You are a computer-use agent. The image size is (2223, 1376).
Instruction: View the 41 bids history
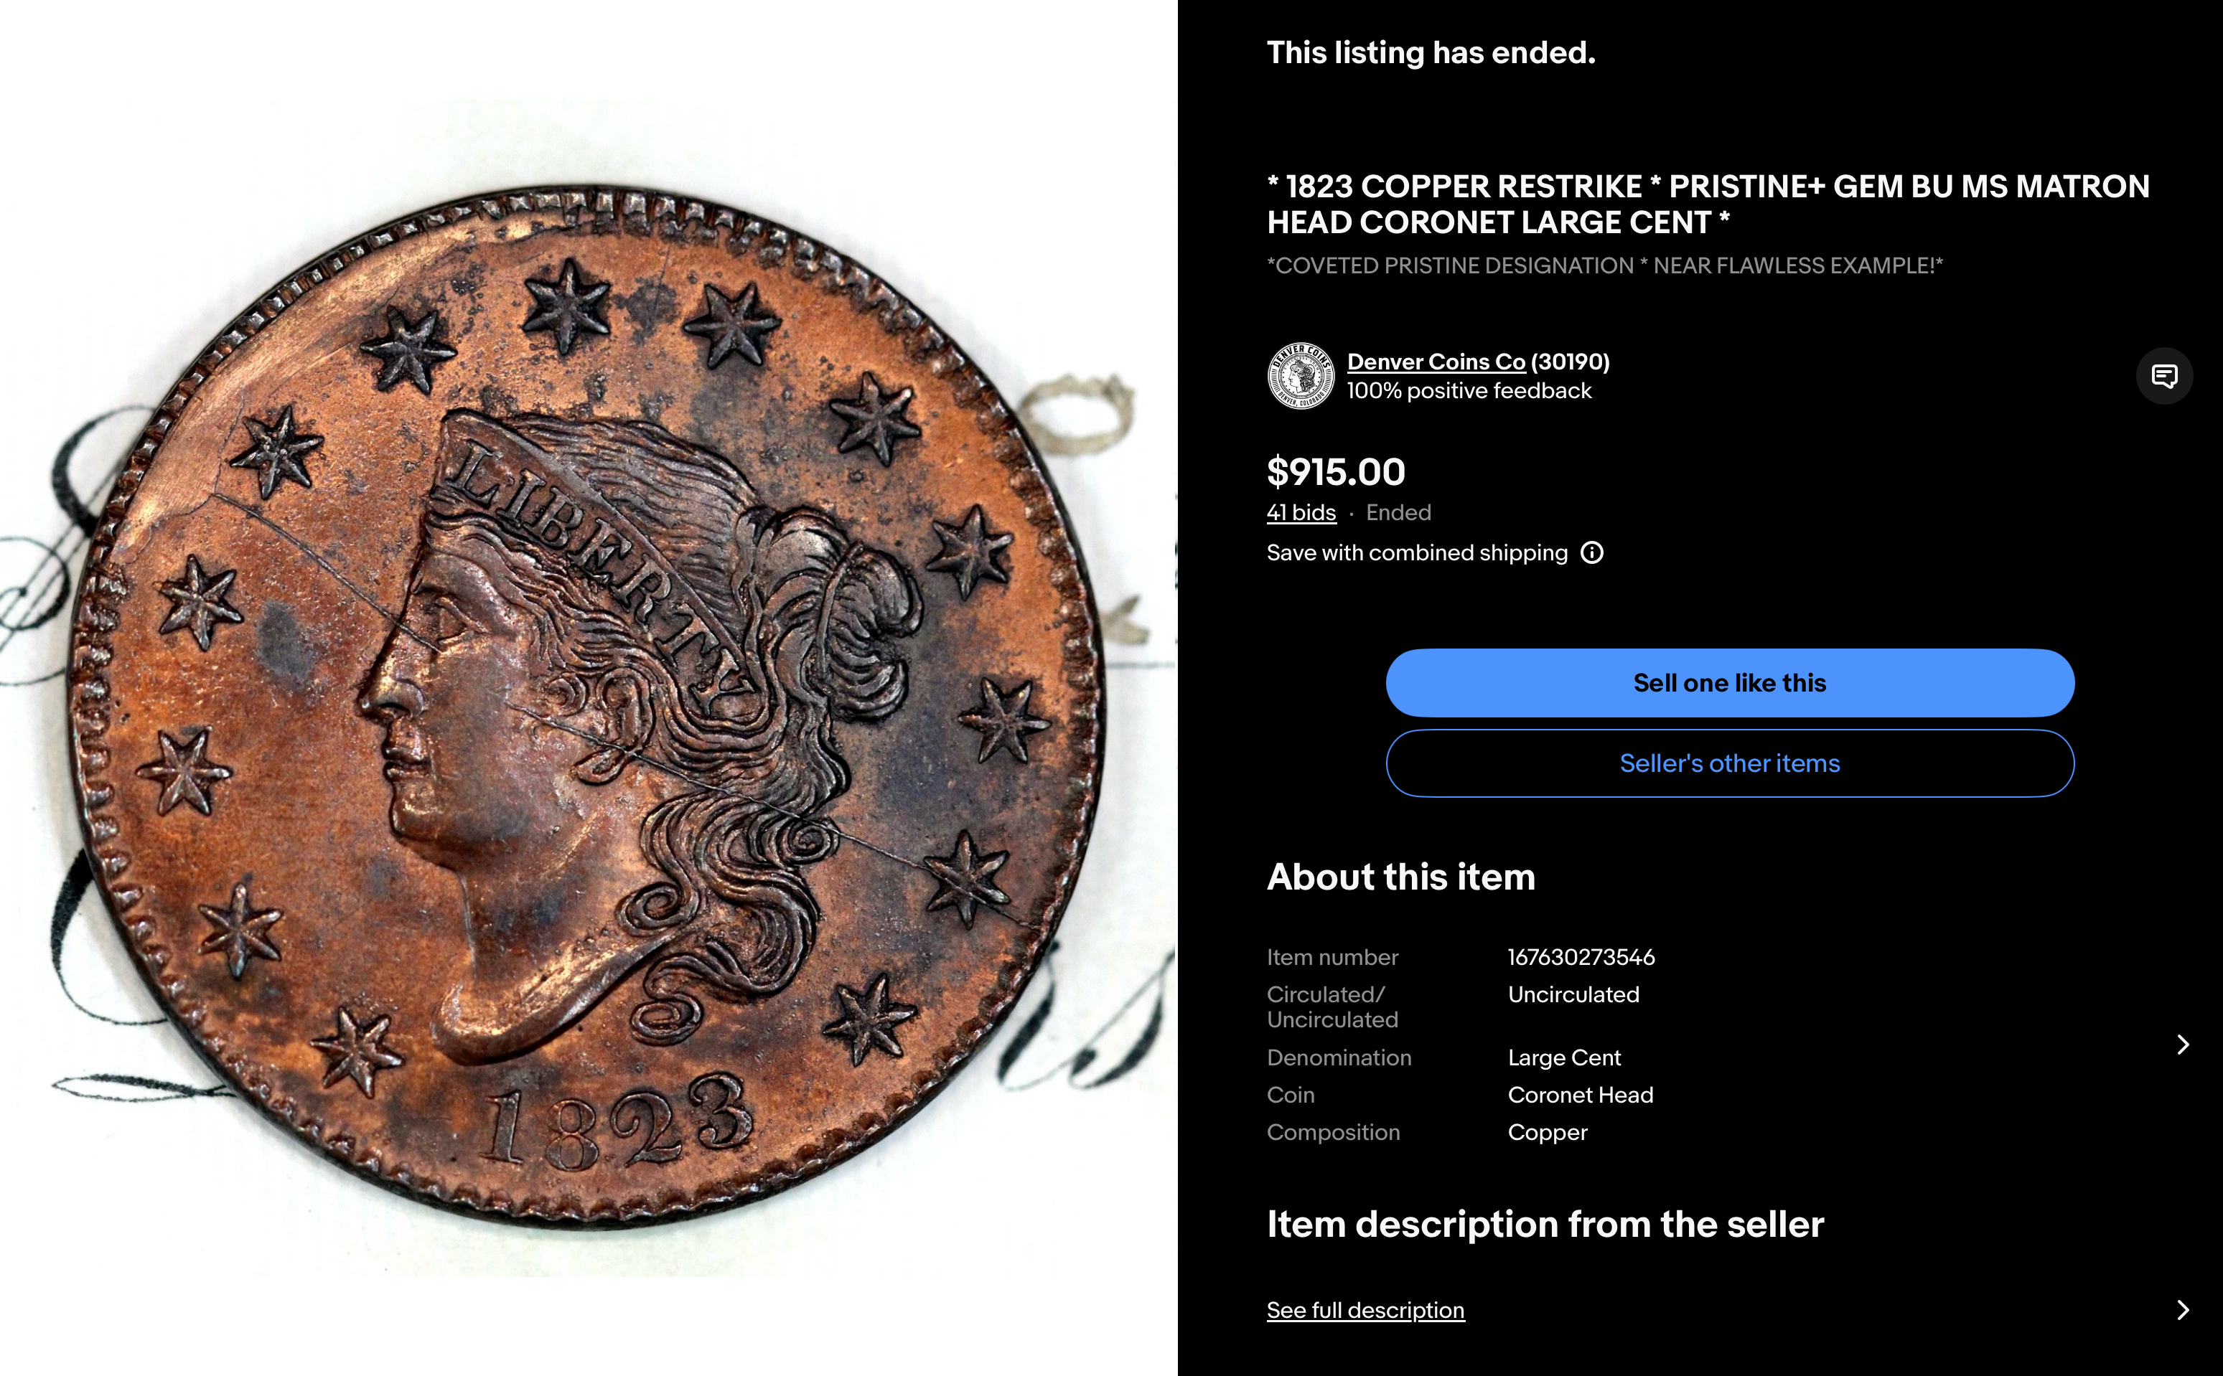1301,512
